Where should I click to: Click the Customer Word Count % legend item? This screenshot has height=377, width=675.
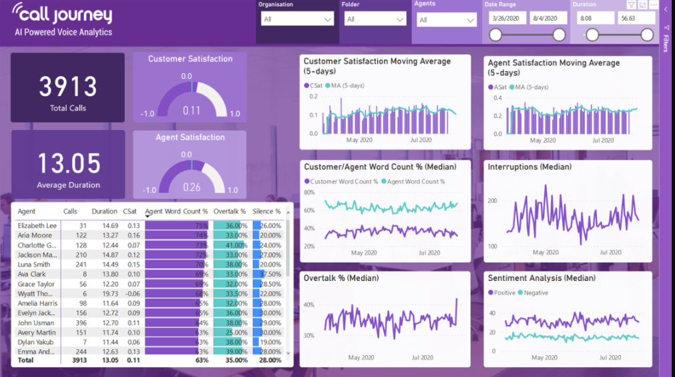[341, 181]
